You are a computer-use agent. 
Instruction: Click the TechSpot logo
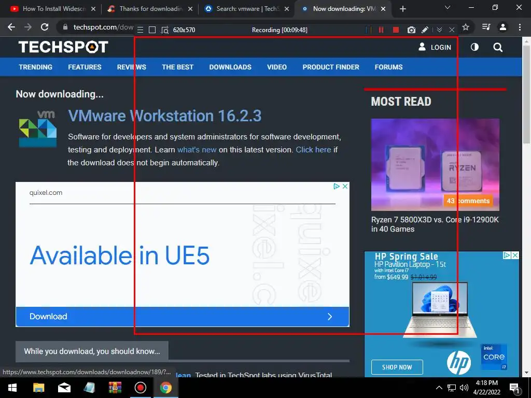click(63, 47)
